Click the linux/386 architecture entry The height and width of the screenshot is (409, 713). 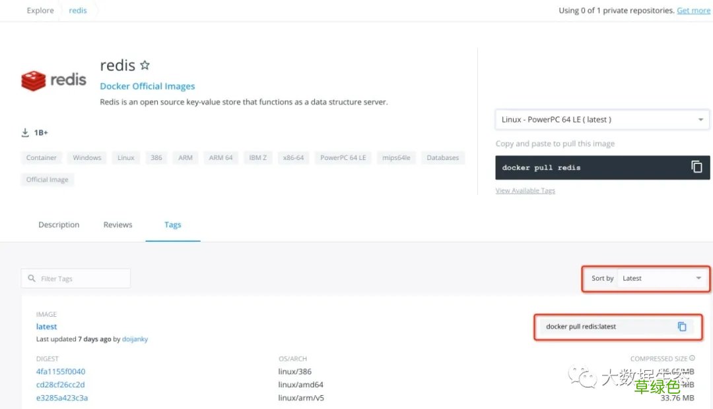[295, 371]
